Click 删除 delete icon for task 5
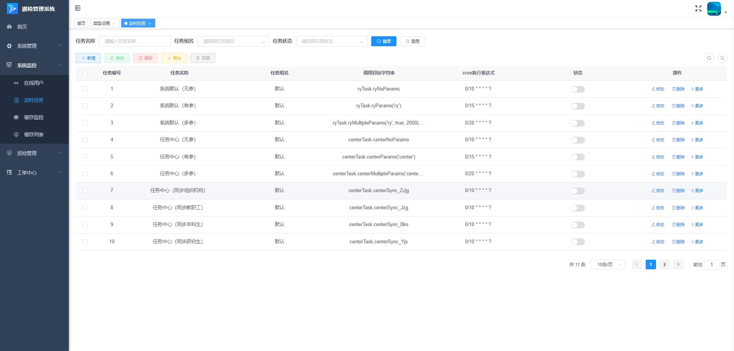The image size is (734, 351). point(678,157)
